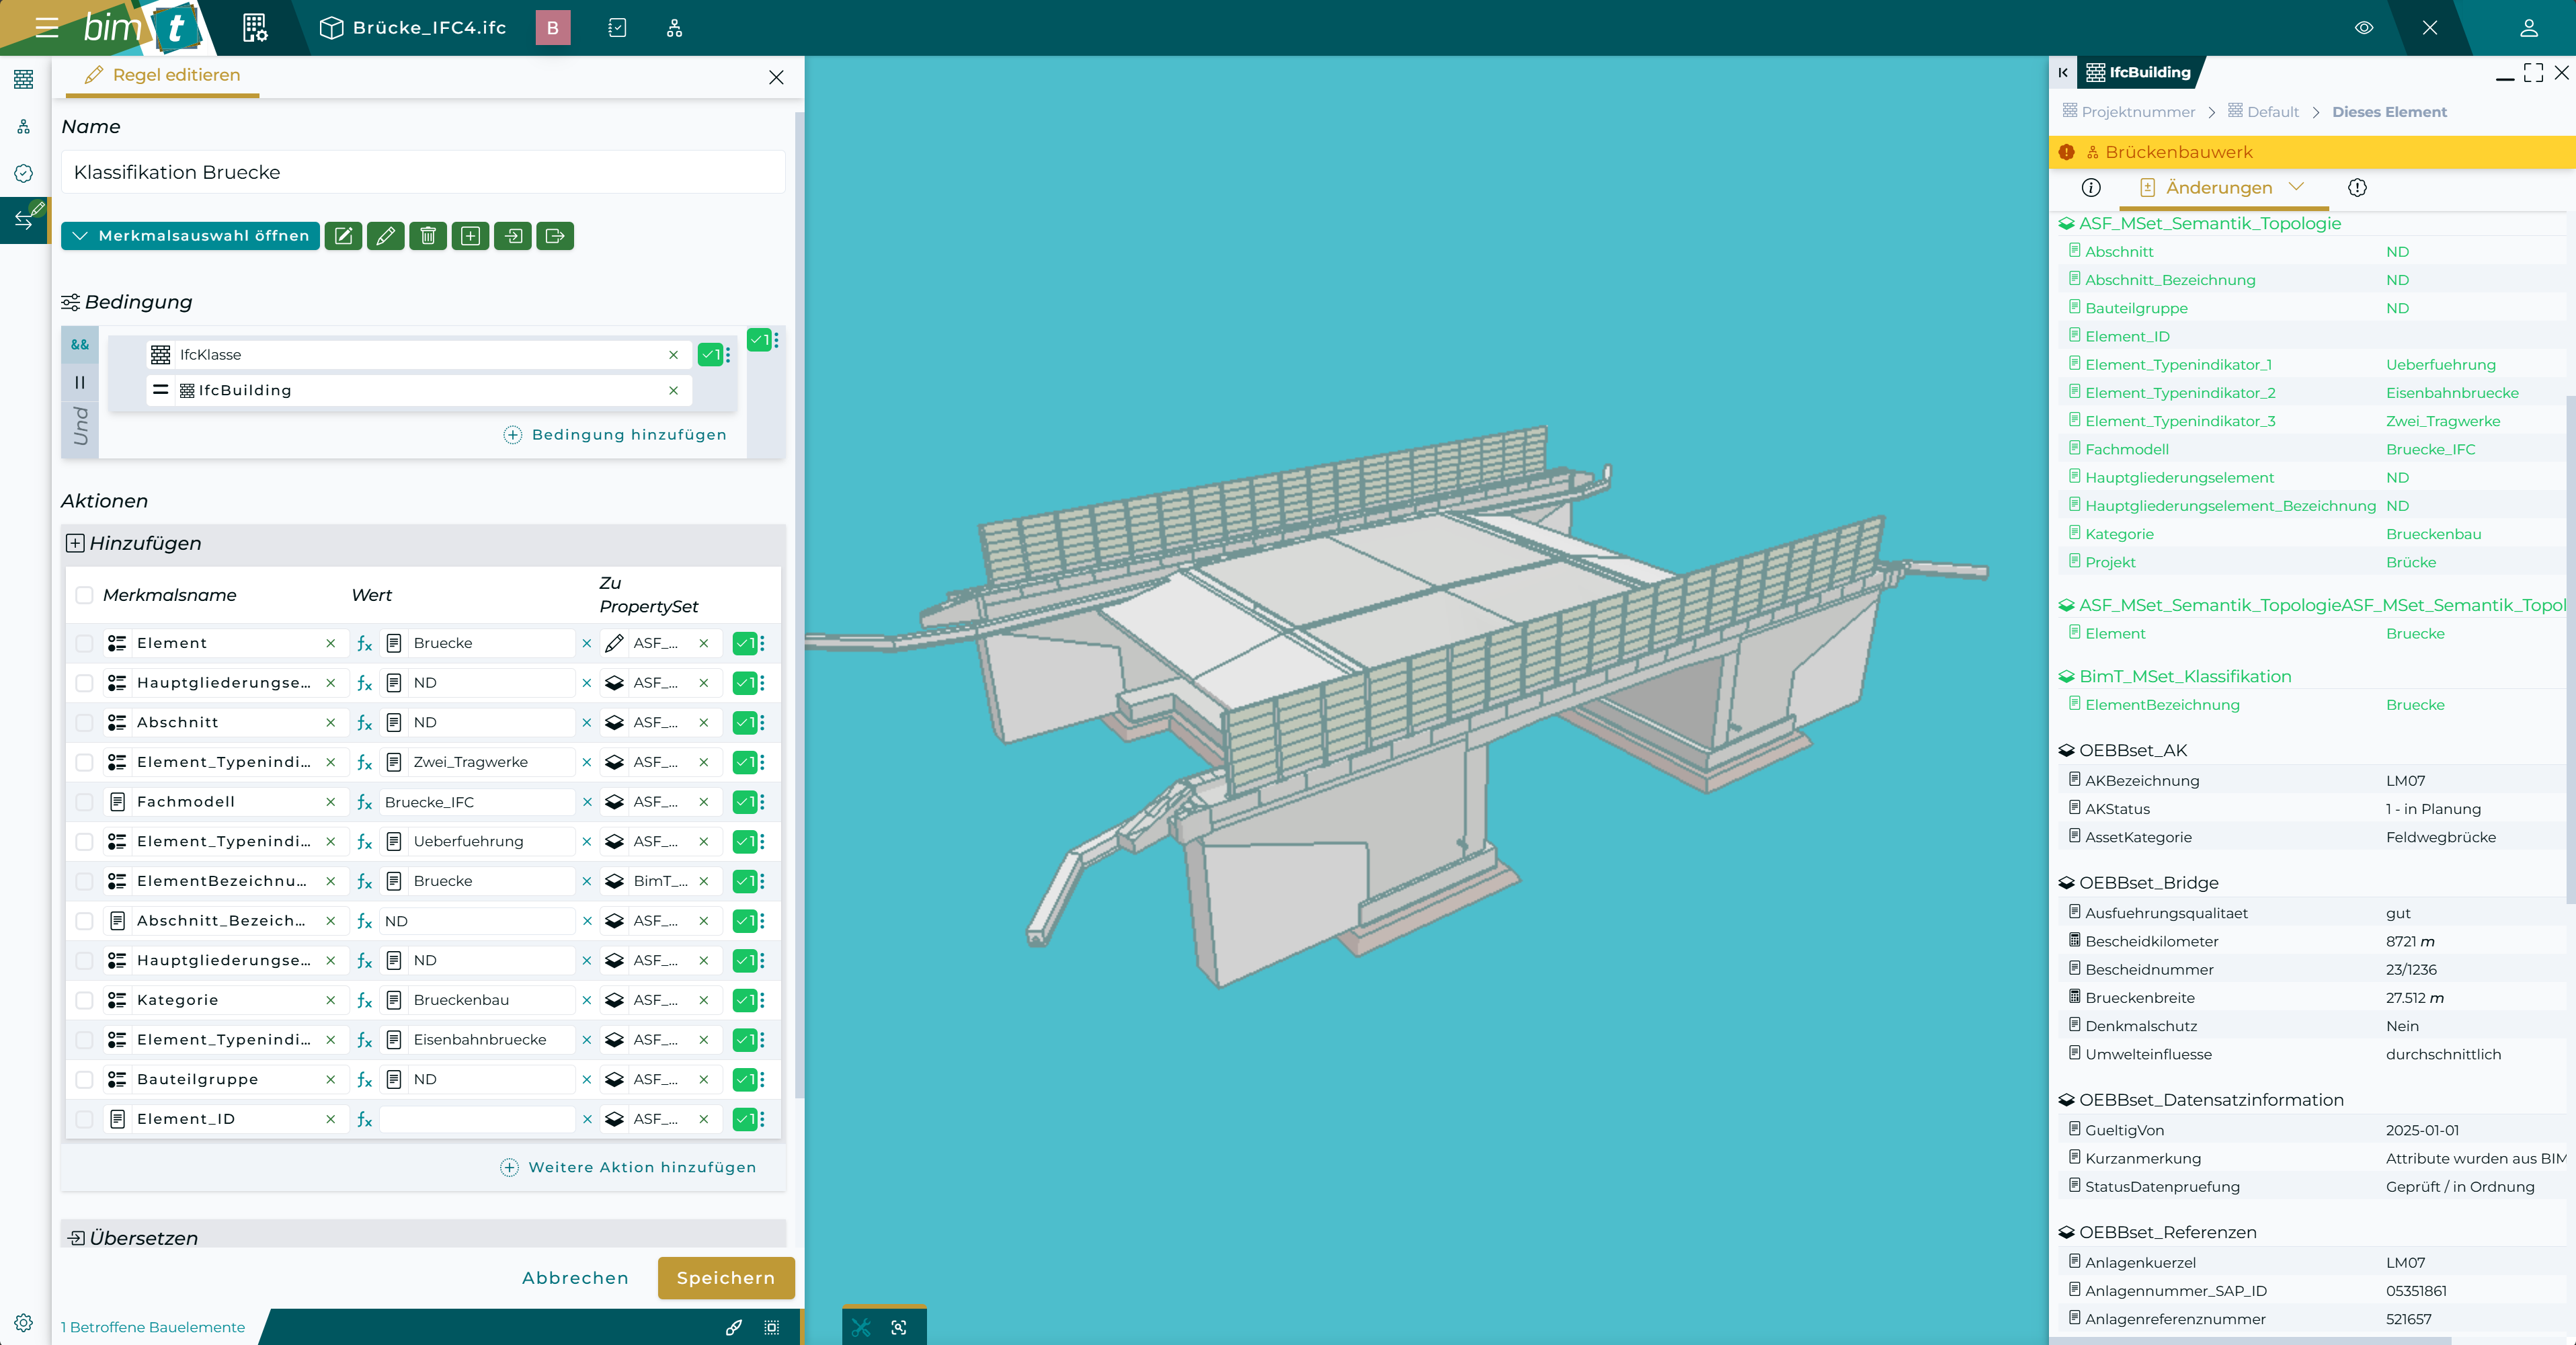Check the Fachmodell row checkbox
The height and width of the screenshot is (1345, 2576).
(85, 802)
